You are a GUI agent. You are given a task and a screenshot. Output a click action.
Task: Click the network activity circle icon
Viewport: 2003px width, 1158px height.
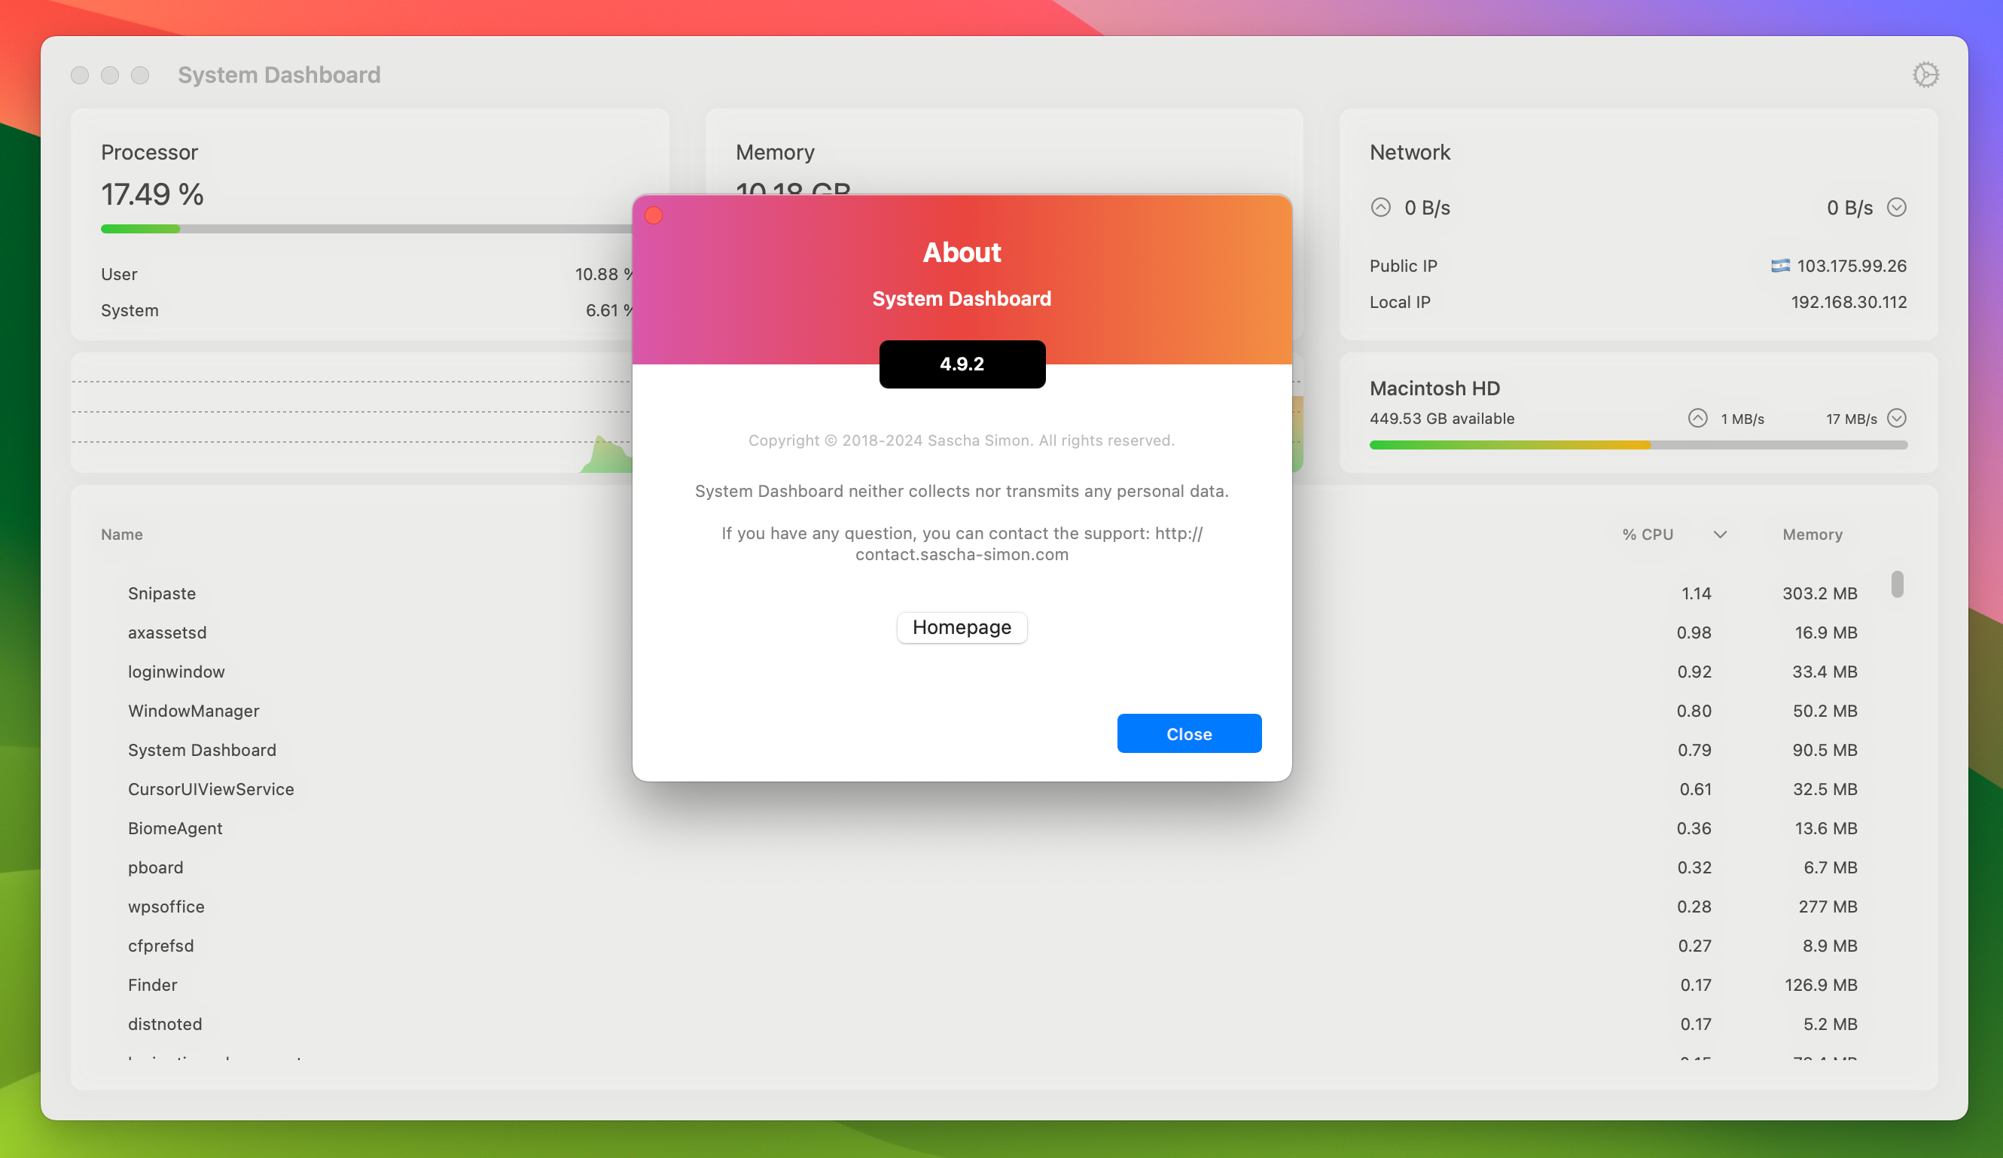pyautogui.click(x=1380, y=207)
